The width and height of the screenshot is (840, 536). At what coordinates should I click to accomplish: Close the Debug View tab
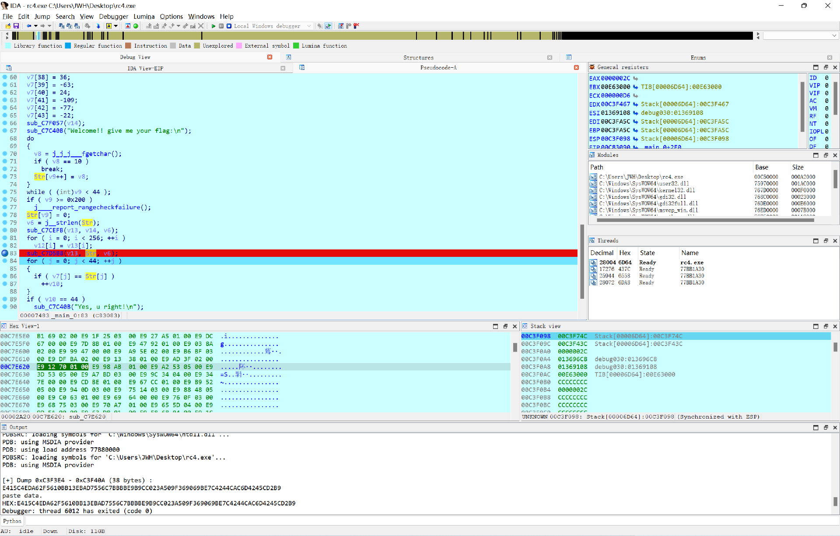[270, 57]
